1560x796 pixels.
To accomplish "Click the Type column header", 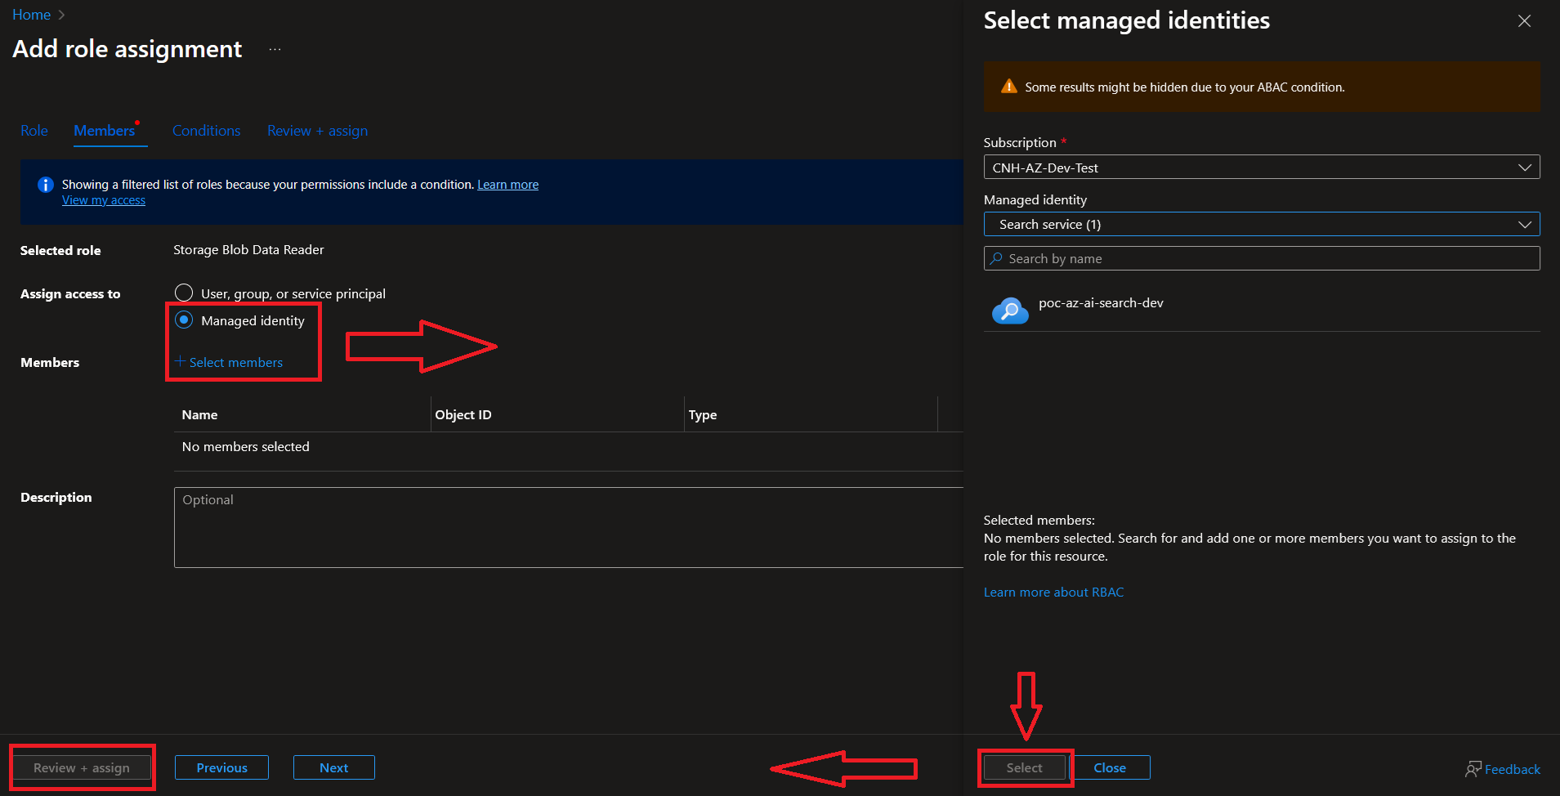I will (x=703, y=415).
